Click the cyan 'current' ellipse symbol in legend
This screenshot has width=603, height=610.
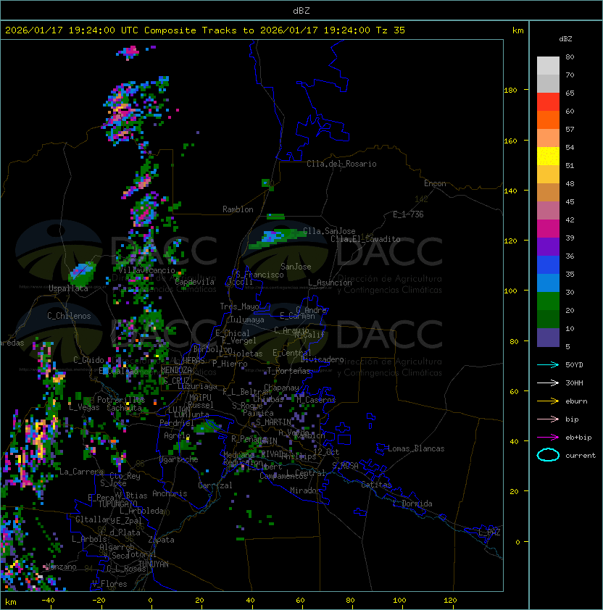click(x=548, y=455)
